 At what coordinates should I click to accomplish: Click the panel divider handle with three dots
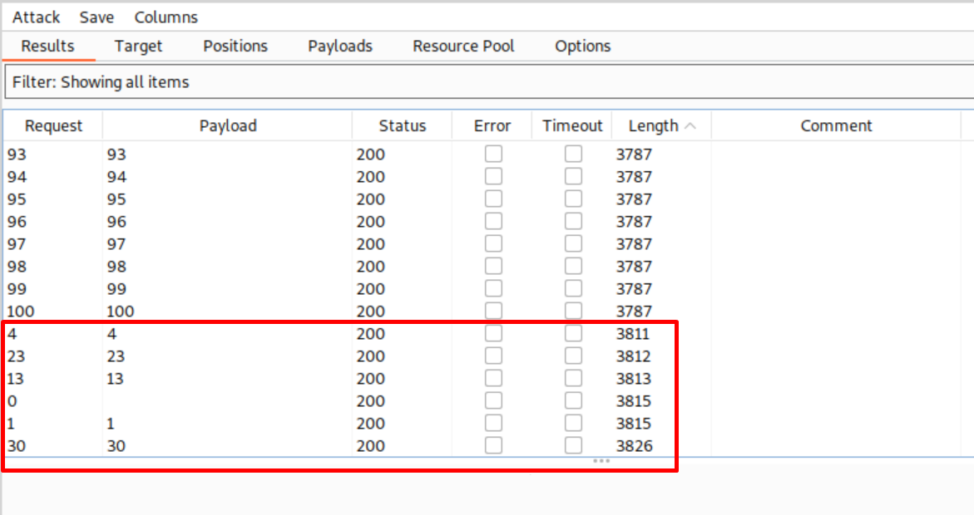[x=601, y=460]
